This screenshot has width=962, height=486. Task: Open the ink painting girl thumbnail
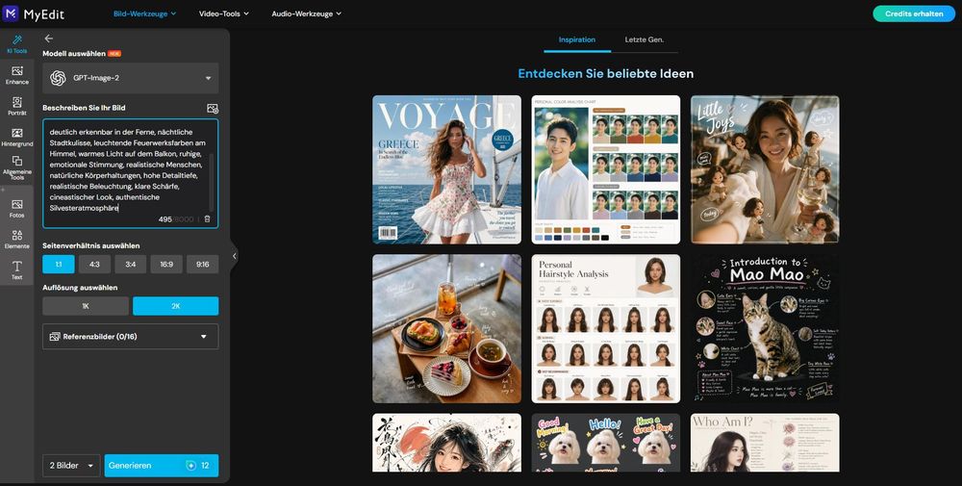point(446,443)
